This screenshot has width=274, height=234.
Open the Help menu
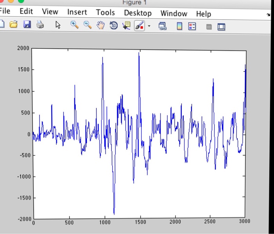click(204, 14)
